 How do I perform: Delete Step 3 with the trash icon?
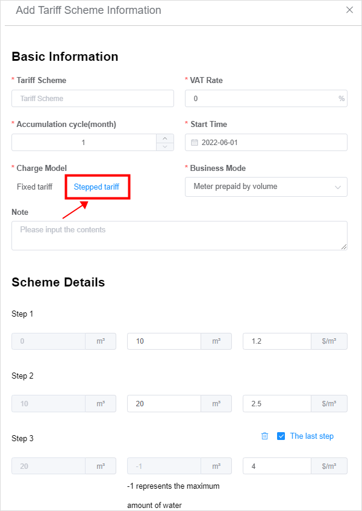[265, 436]
